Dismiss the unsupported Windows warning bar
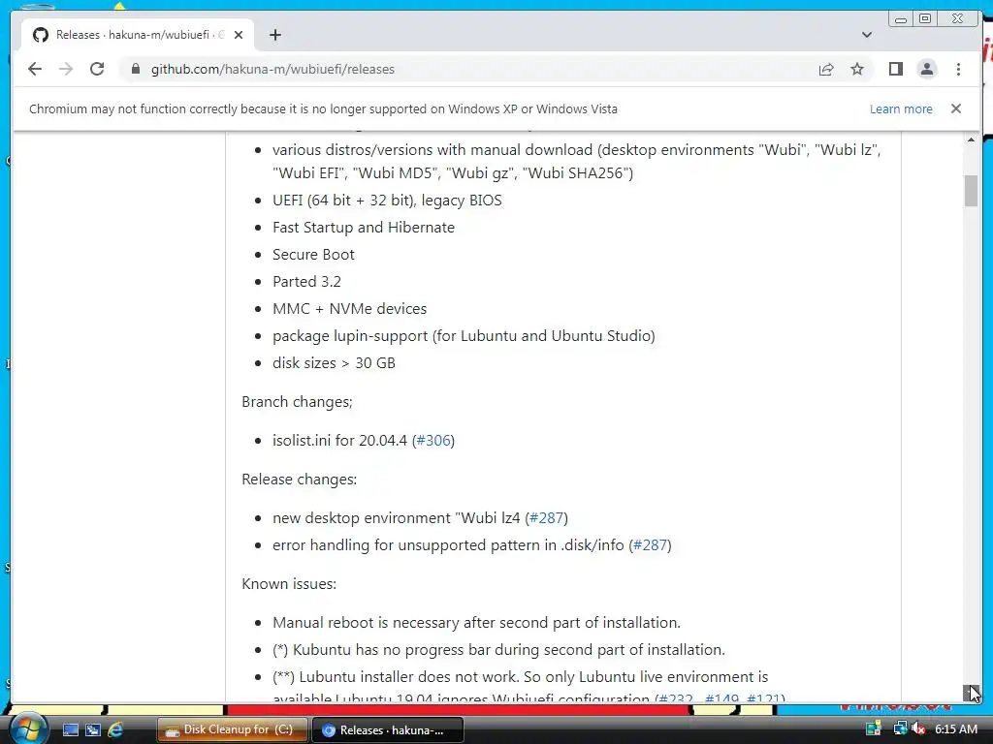Image resolution: width=993 pixels, height=744 pixels. [955, 108]
